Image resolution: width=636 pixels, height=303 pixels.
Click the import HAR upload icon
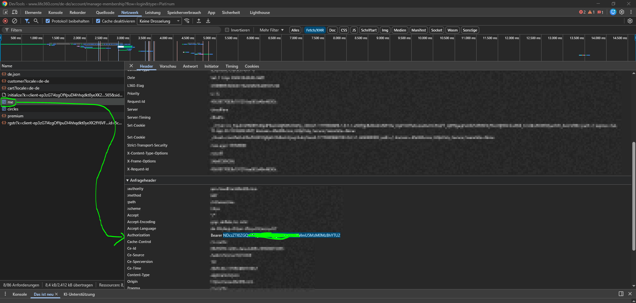pos(199,21)
